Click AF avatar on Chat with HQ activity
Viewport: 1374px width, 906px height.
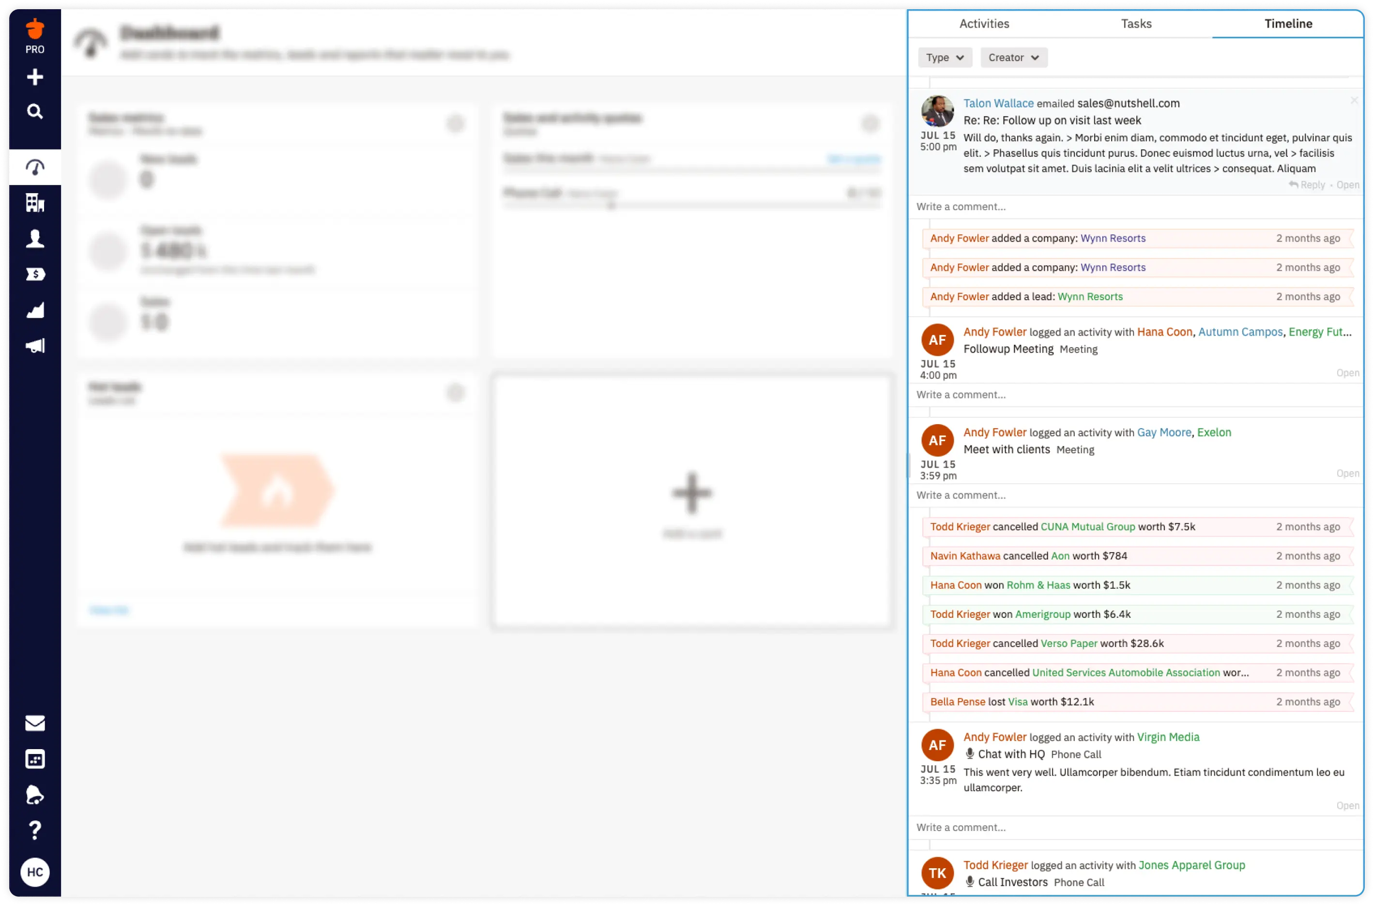pos(937,745)
